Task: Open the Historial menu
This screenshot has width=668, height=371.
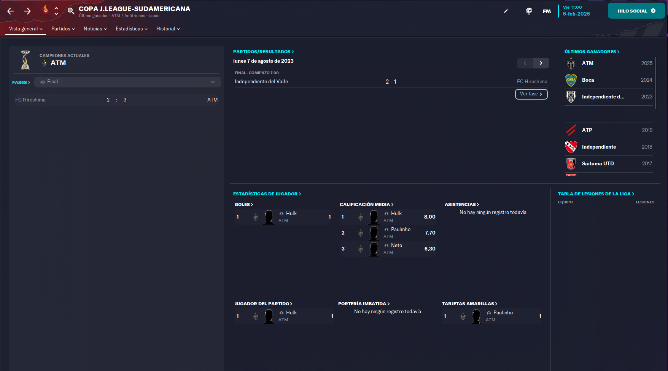Action: [168, 29]
